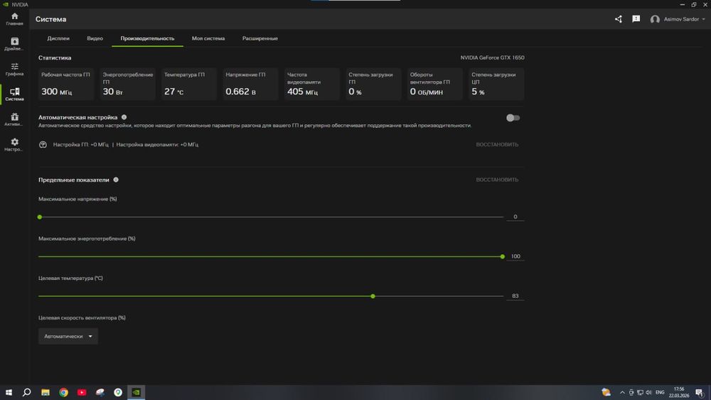The height and width of the screenshot is (400, 711).
Task: Click the Энергопотребление ГП stat card
Action: point(127,84)
